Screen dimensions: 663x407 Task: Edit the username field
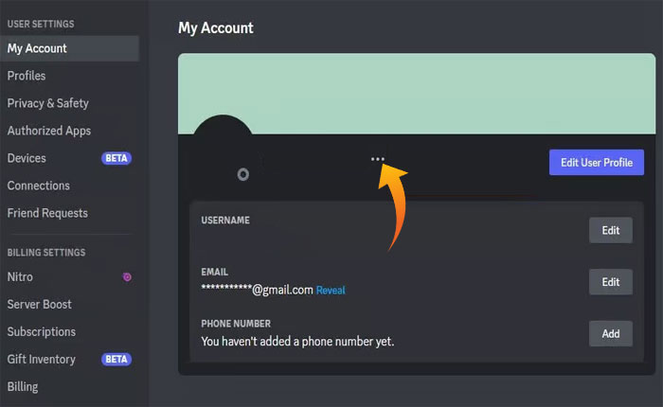point(610,230)
